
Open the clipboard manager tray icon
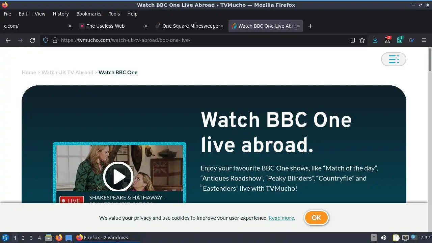(396, 238)
